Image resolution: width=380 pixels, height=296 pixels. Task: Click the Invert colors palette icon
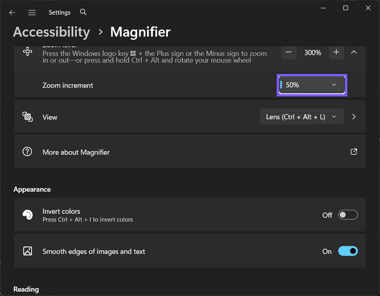(28, 215)
